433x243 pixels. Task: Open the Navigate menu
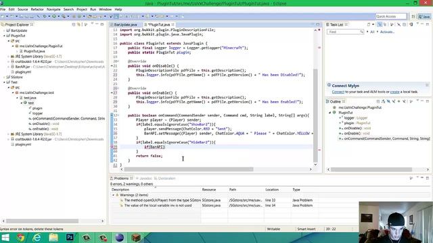[53, 9]
